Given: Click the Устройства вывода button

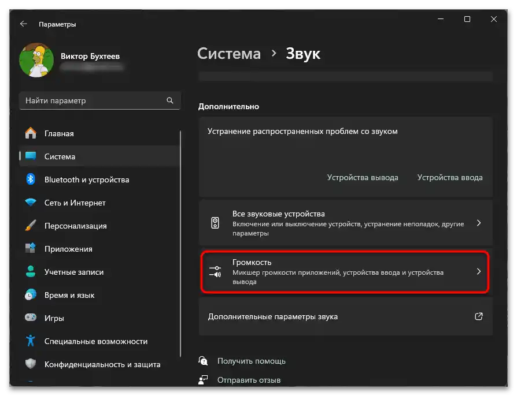Looking at the screenshot, I should 363,177.
